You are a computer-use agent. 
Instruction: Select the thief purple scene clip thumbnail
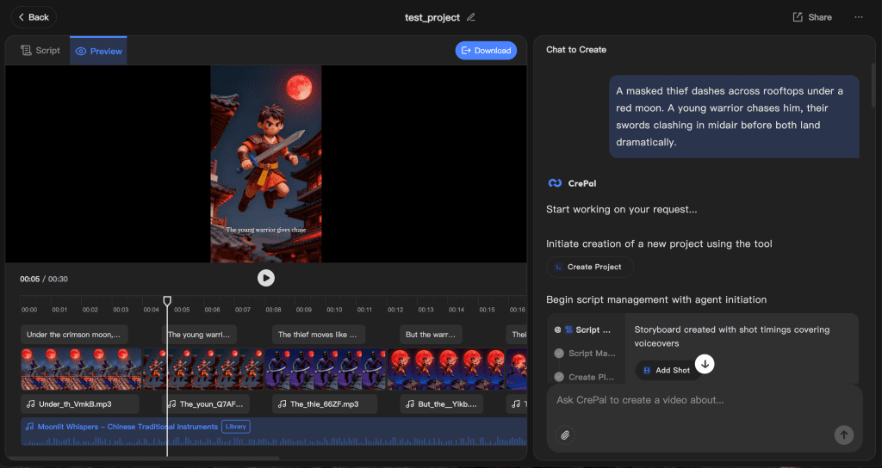click(x=326, y=369)
